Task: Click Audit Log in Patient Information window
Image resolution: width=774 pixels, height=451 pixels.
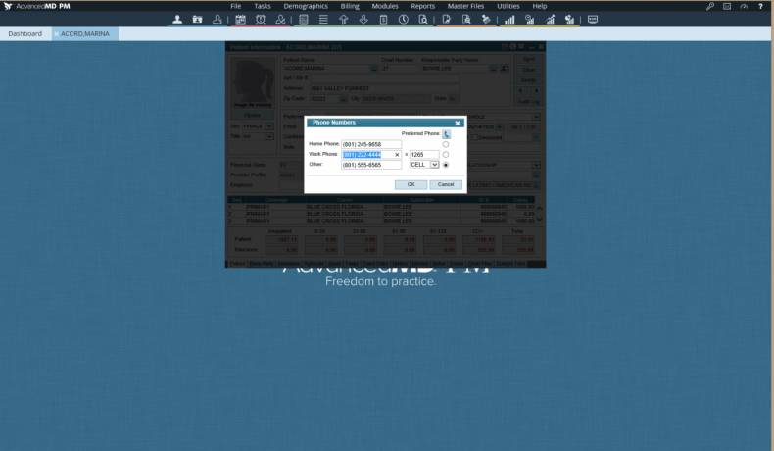Action: 529,101
